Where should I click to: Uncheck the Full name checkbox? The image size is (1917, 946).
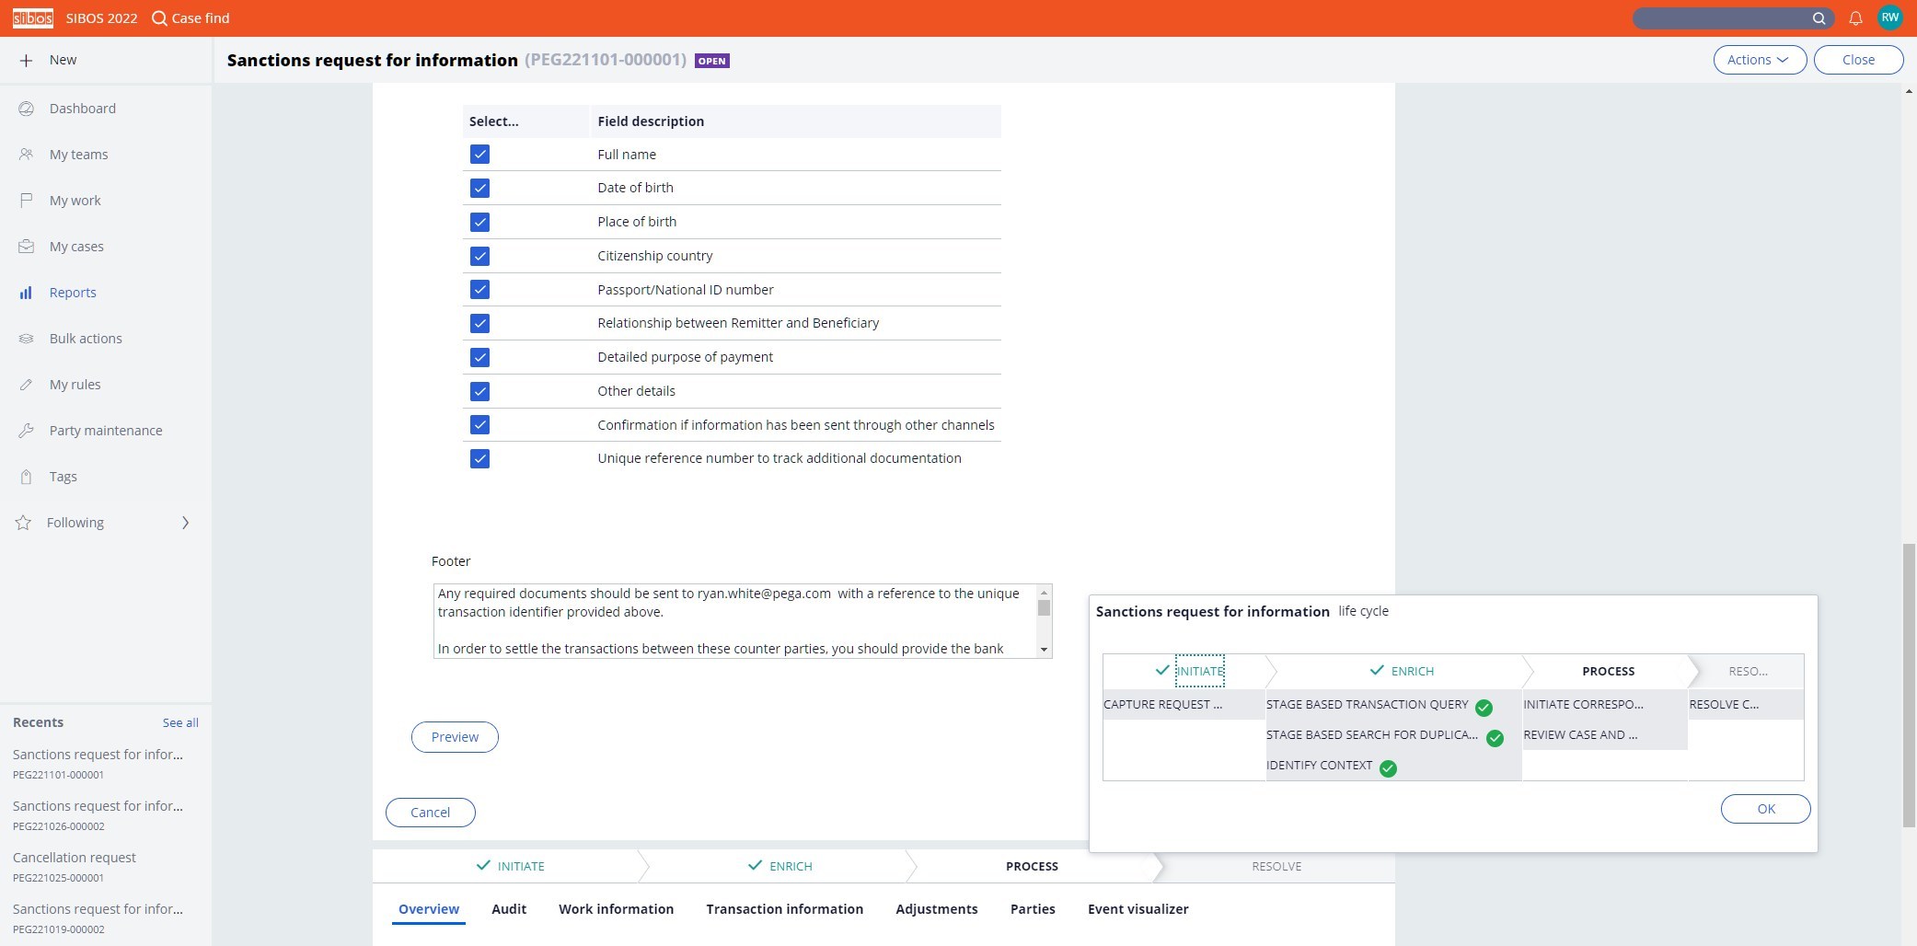479,155
